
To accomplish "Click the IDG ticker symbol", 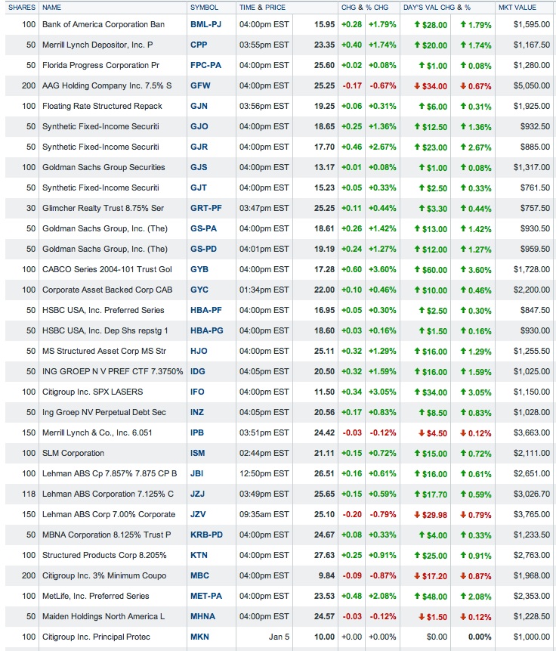I will [197, 371].
